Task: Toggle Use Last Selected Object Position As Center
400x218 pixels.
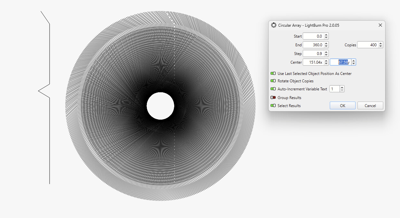Action: [x=273, y=74]
